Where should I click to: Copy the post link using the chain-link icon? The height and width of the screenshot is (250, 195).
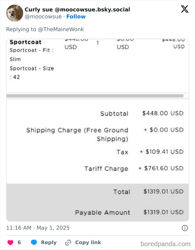(x=67, y=242)
